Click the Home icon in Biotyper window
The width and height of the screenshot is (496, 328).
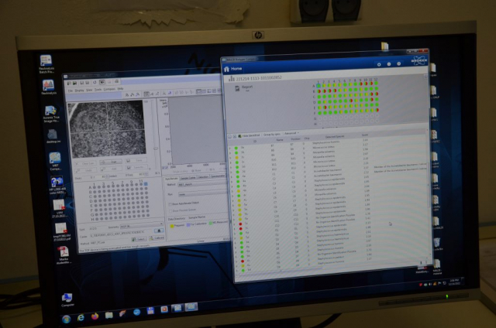[226, 69]
